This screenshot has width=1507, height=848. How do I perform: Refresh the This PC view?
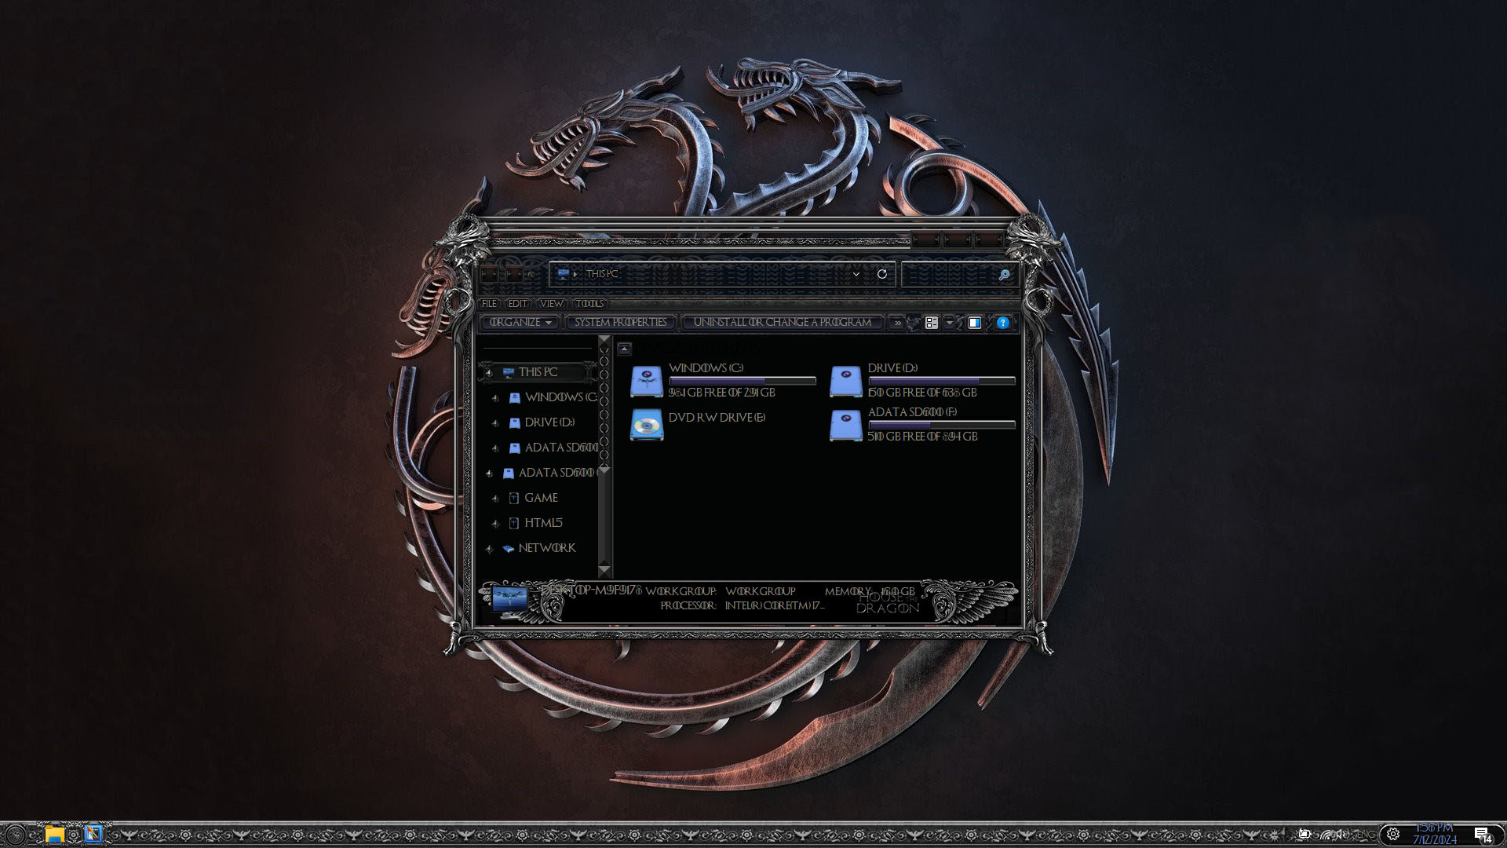pyautogui.click(x=882, y=274)
